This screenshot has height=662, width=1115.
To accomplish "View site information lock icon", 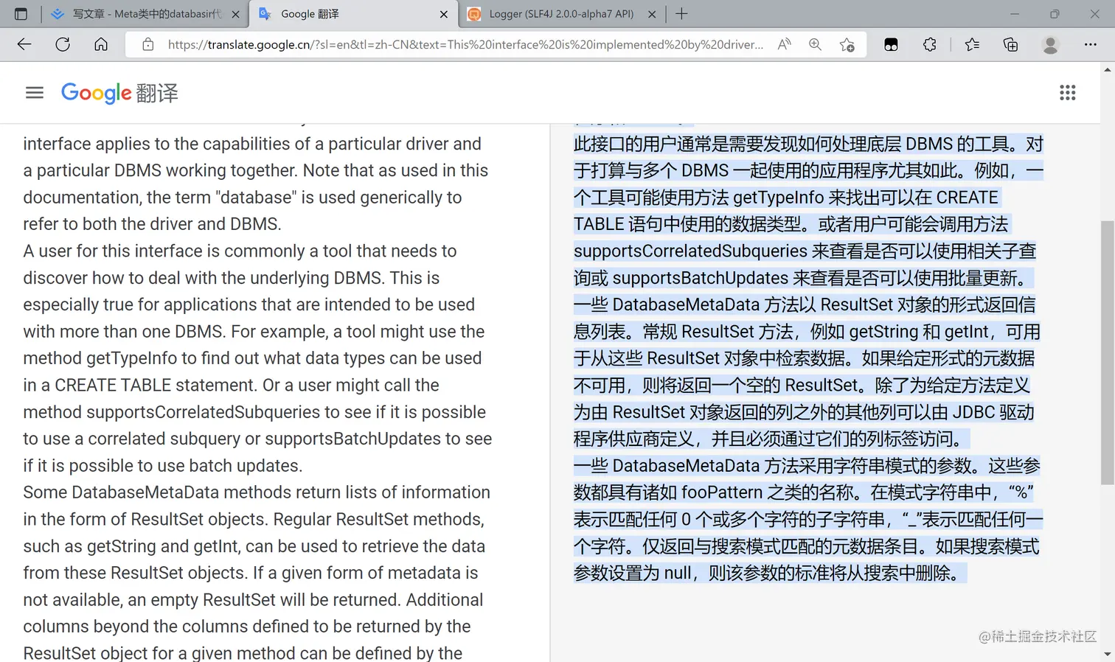I will (x=148, y=44).
